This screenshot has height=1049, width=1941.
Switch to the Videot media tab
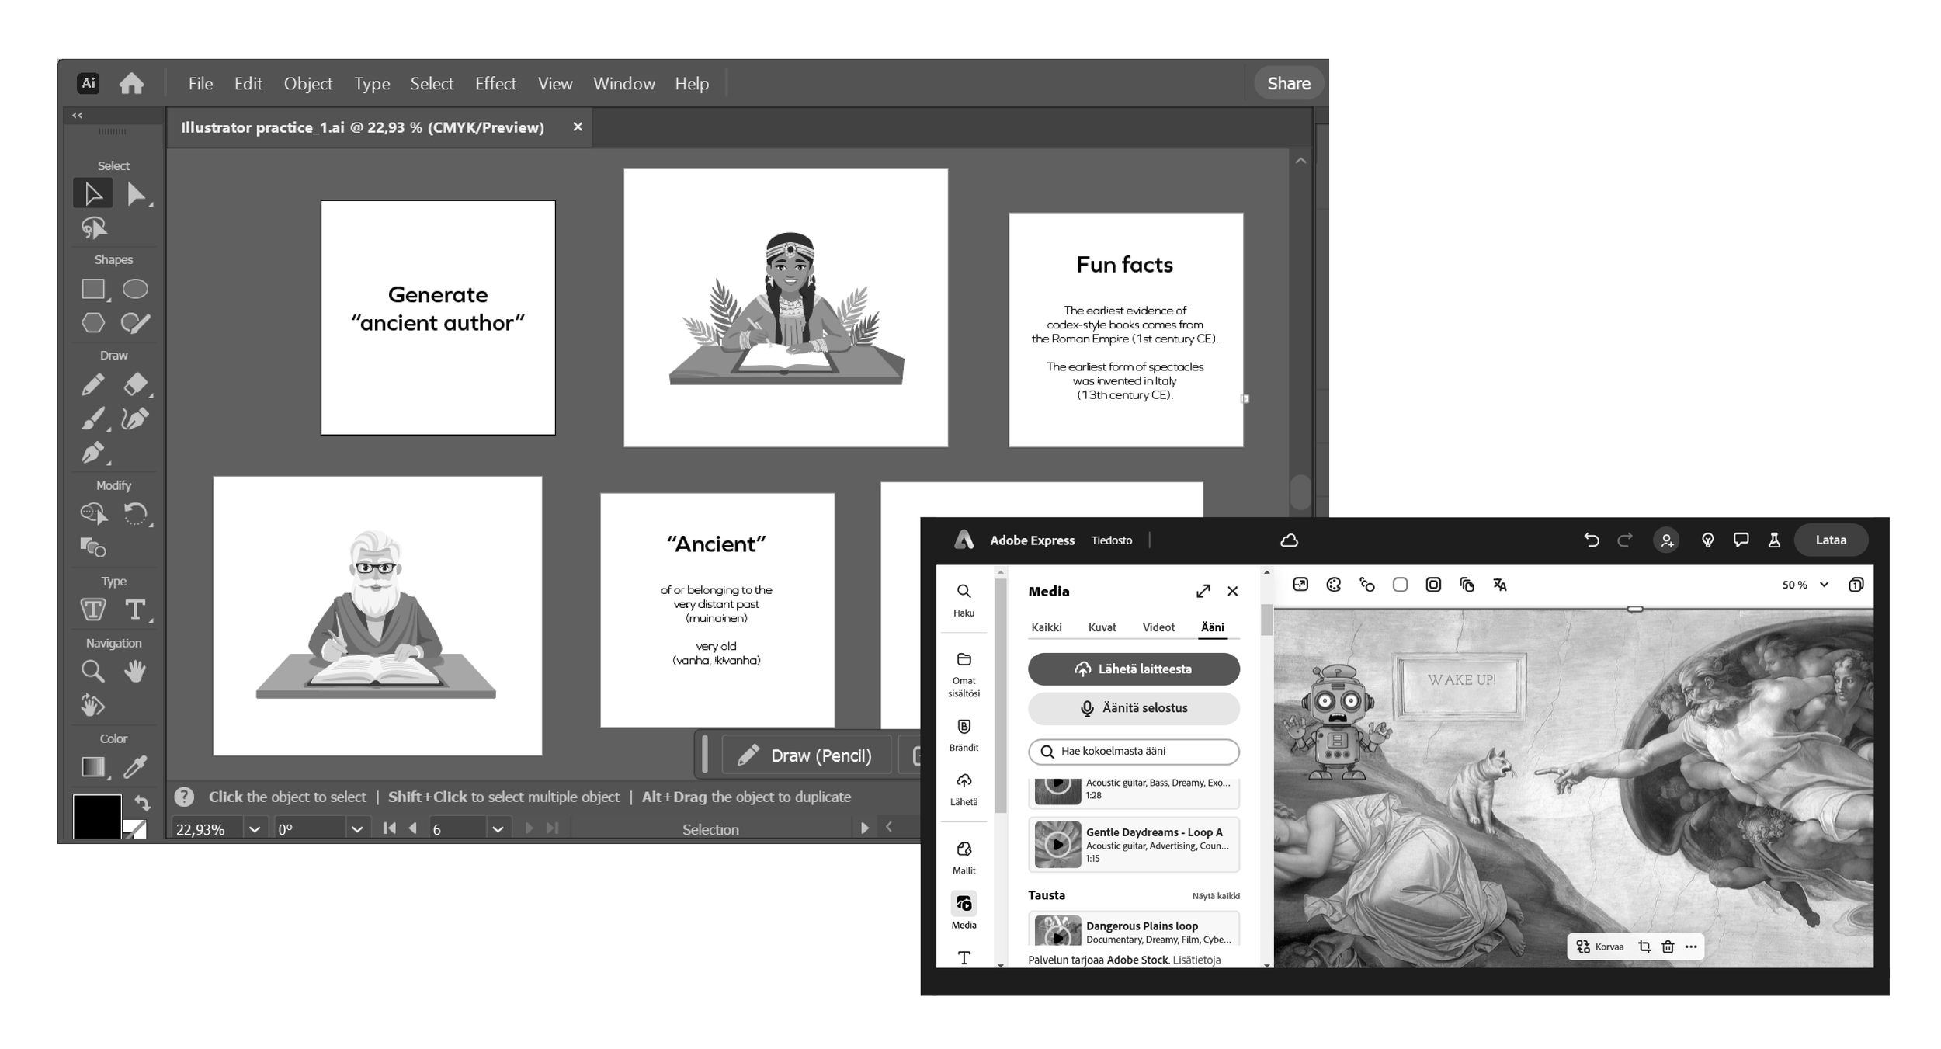pos(1158,627)
